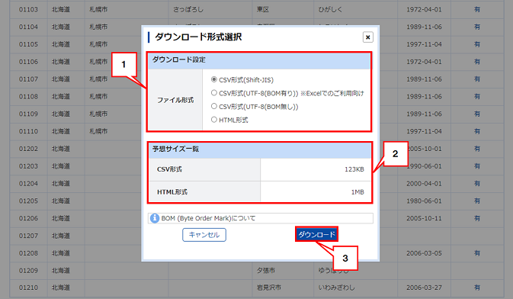Viewport: 513px width, 299px height.
Task: Pick CSV形式(UTF-8(BOM無し)) radio option
Action: [213, 107]
